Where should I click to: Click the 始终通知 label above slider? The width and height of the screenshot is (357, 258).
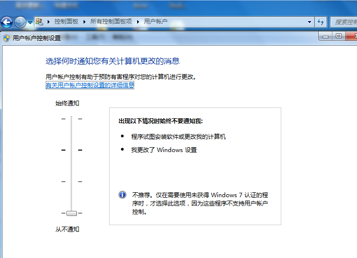[x=67, y=103]
